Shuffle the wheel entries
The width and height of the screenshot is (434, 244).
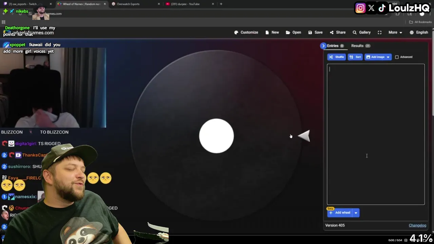click(x=336, y=57)
